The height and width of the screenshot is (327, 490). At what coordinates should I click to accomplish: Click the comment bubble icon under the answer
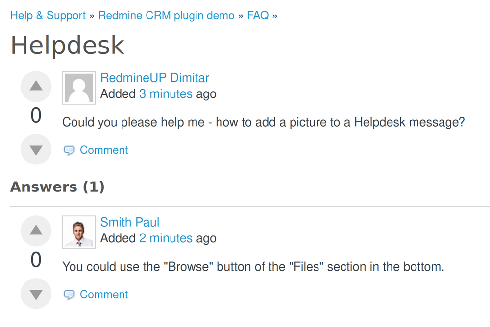69,295
